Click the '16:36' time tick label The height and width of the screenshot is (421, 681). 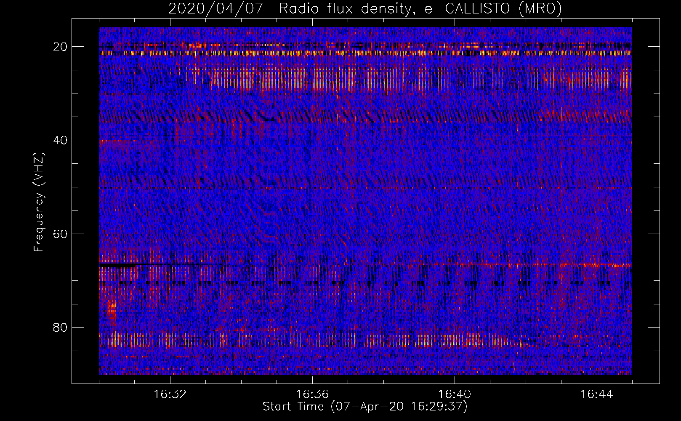[x=312, y=394]
